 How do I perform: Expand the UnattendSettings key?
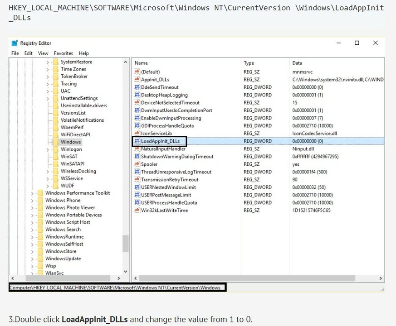tap(48, 99)
